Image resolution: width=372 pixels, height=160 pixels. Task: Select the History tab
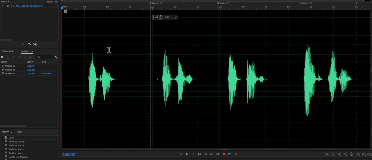tap(5, 132)
